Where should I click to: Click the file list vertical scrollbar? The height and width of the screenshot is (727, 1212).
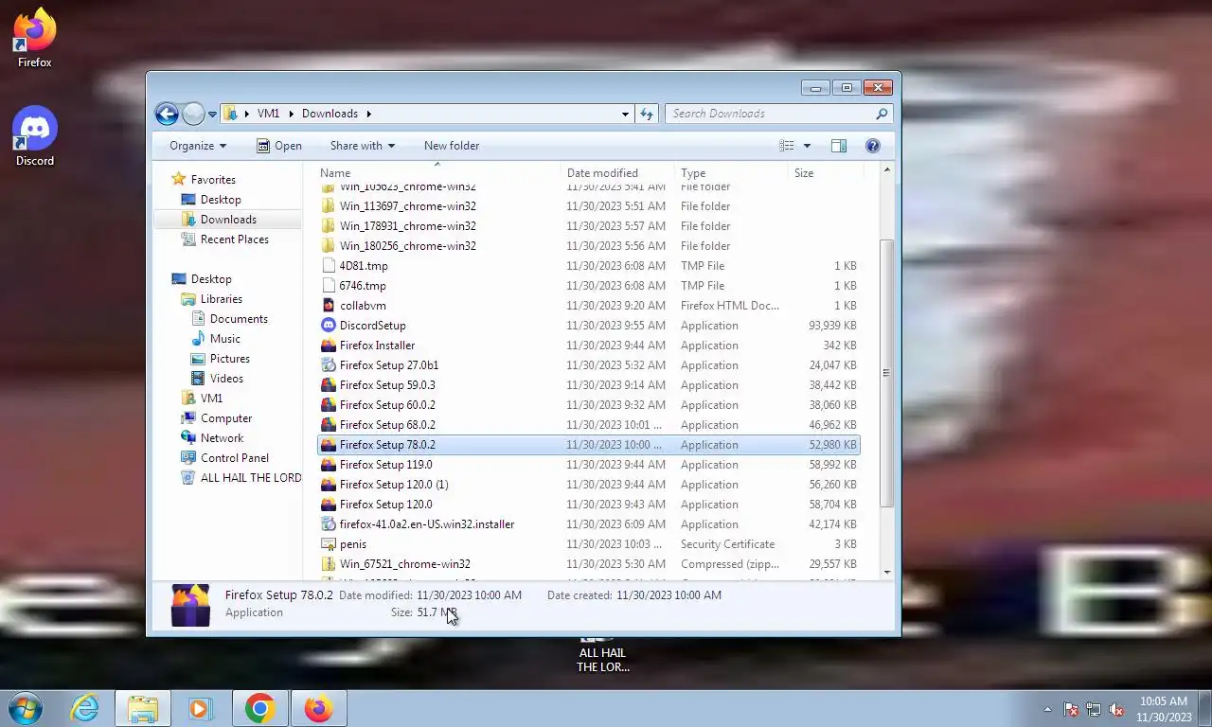coord(886,371)
